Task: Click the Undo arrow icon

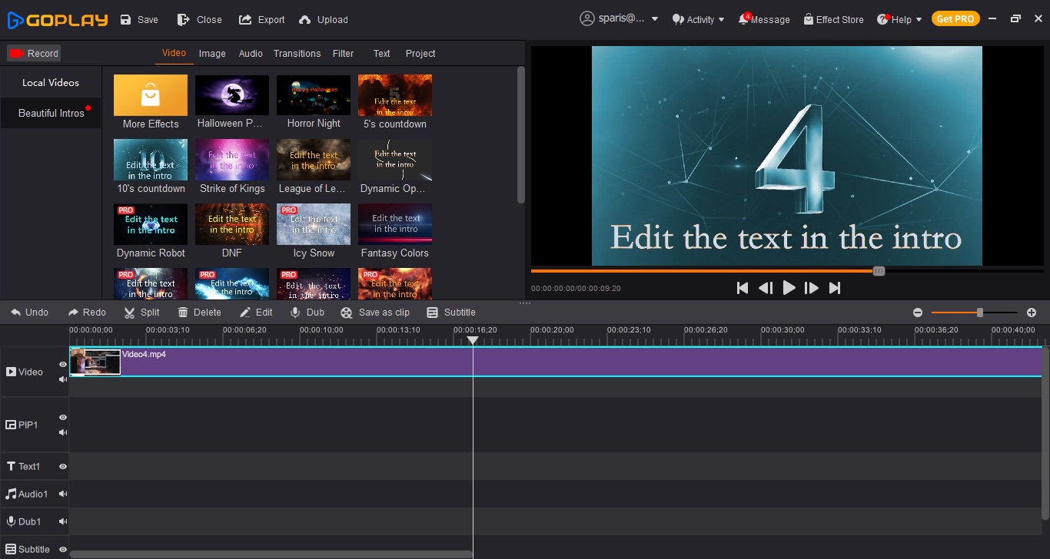Action: tap(15, 313)
